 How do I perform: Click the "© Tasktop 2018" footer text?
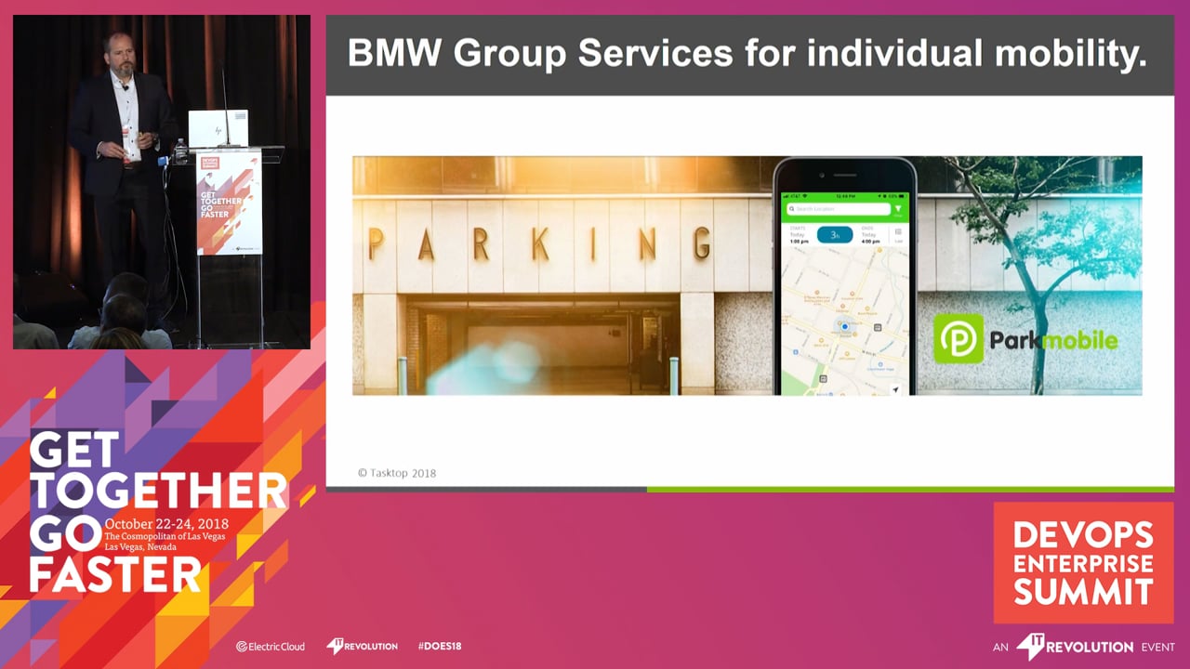click(397, 473)
